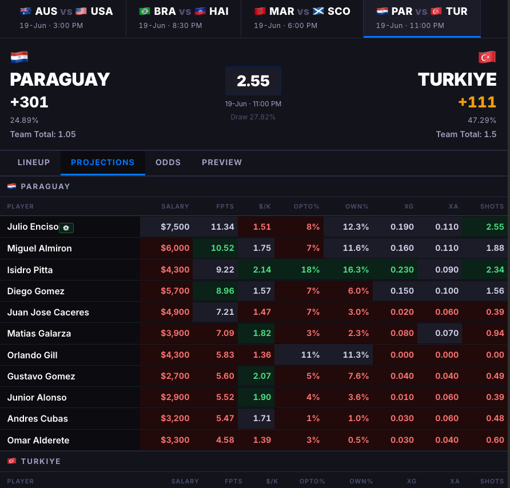Screen dimensions: 510x488
Task: Click Diego Gomez's $5,700 salary
Action: (x=175, y=291)
